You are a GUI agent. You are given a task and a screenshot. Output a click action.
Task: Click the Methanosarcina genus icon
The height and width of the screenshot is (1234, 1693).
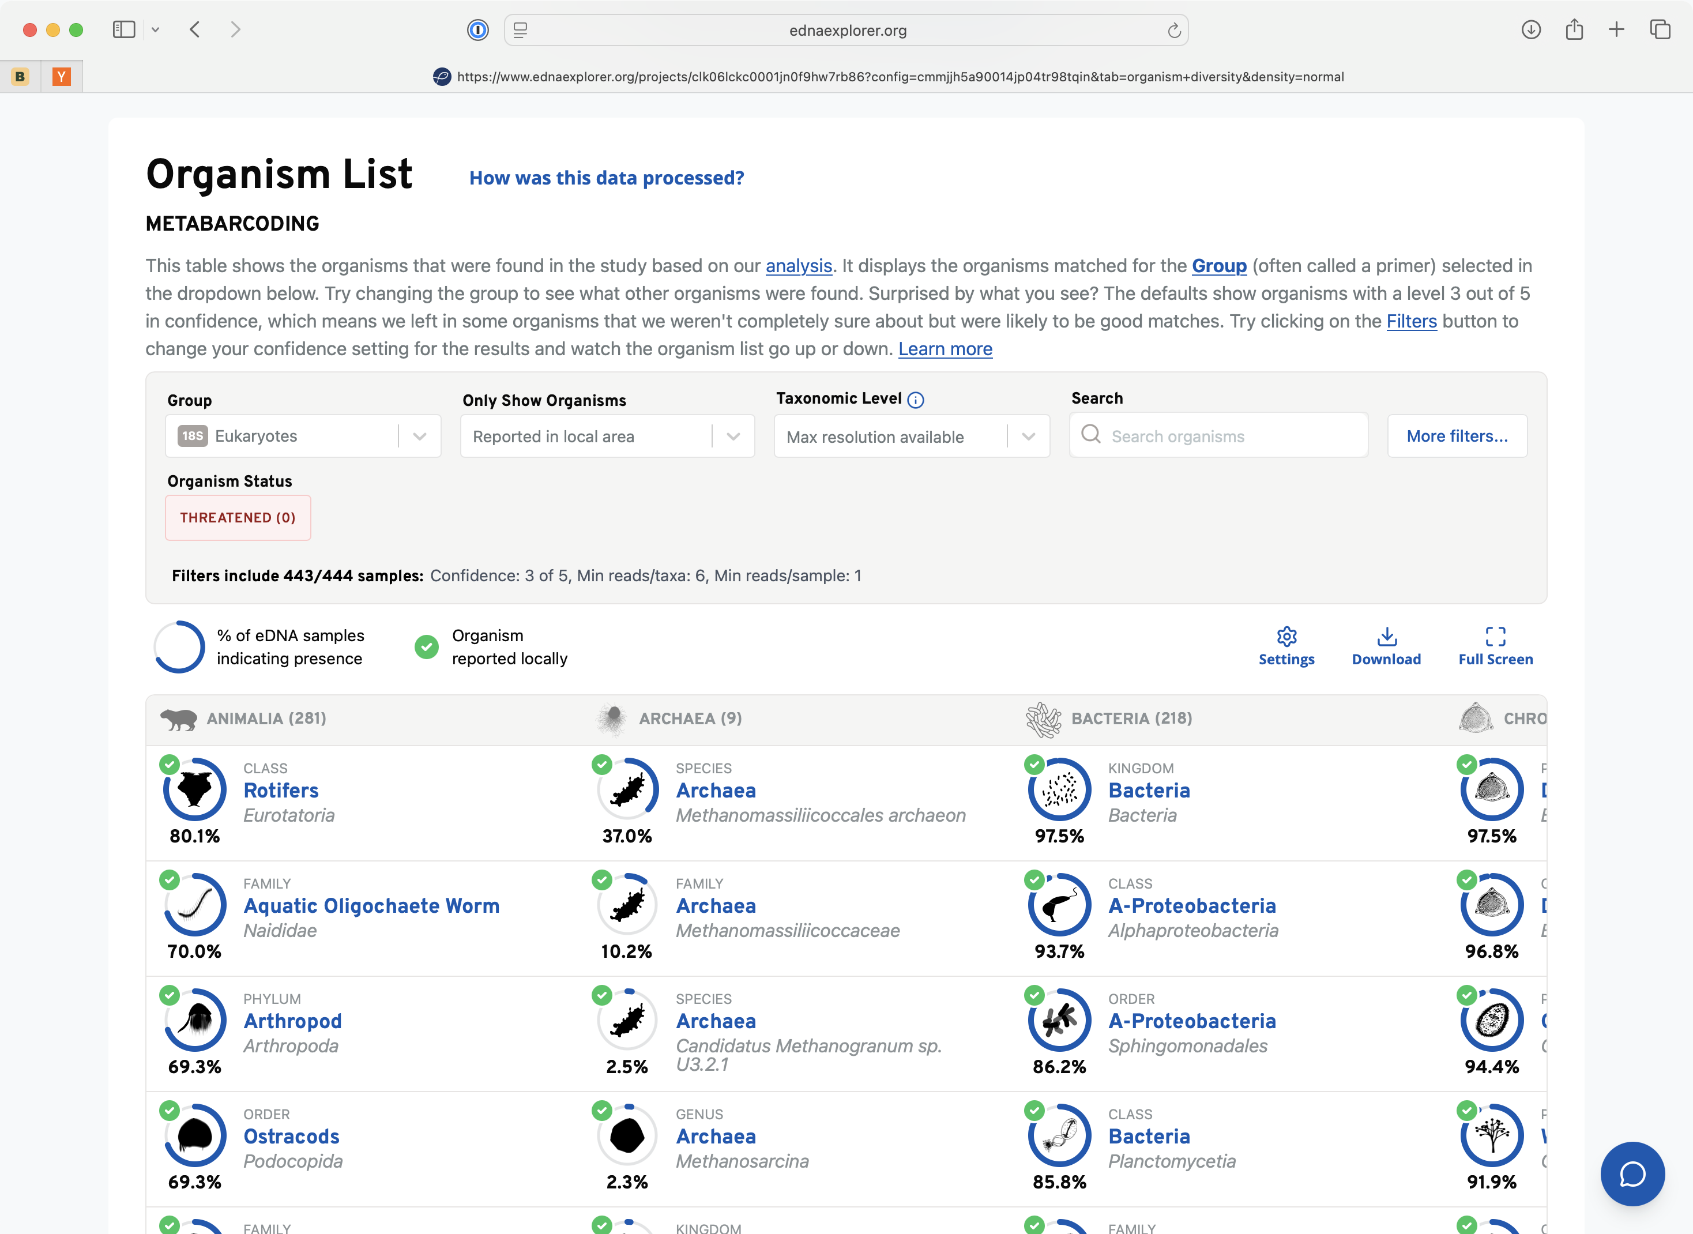(x=627, y=1135)
